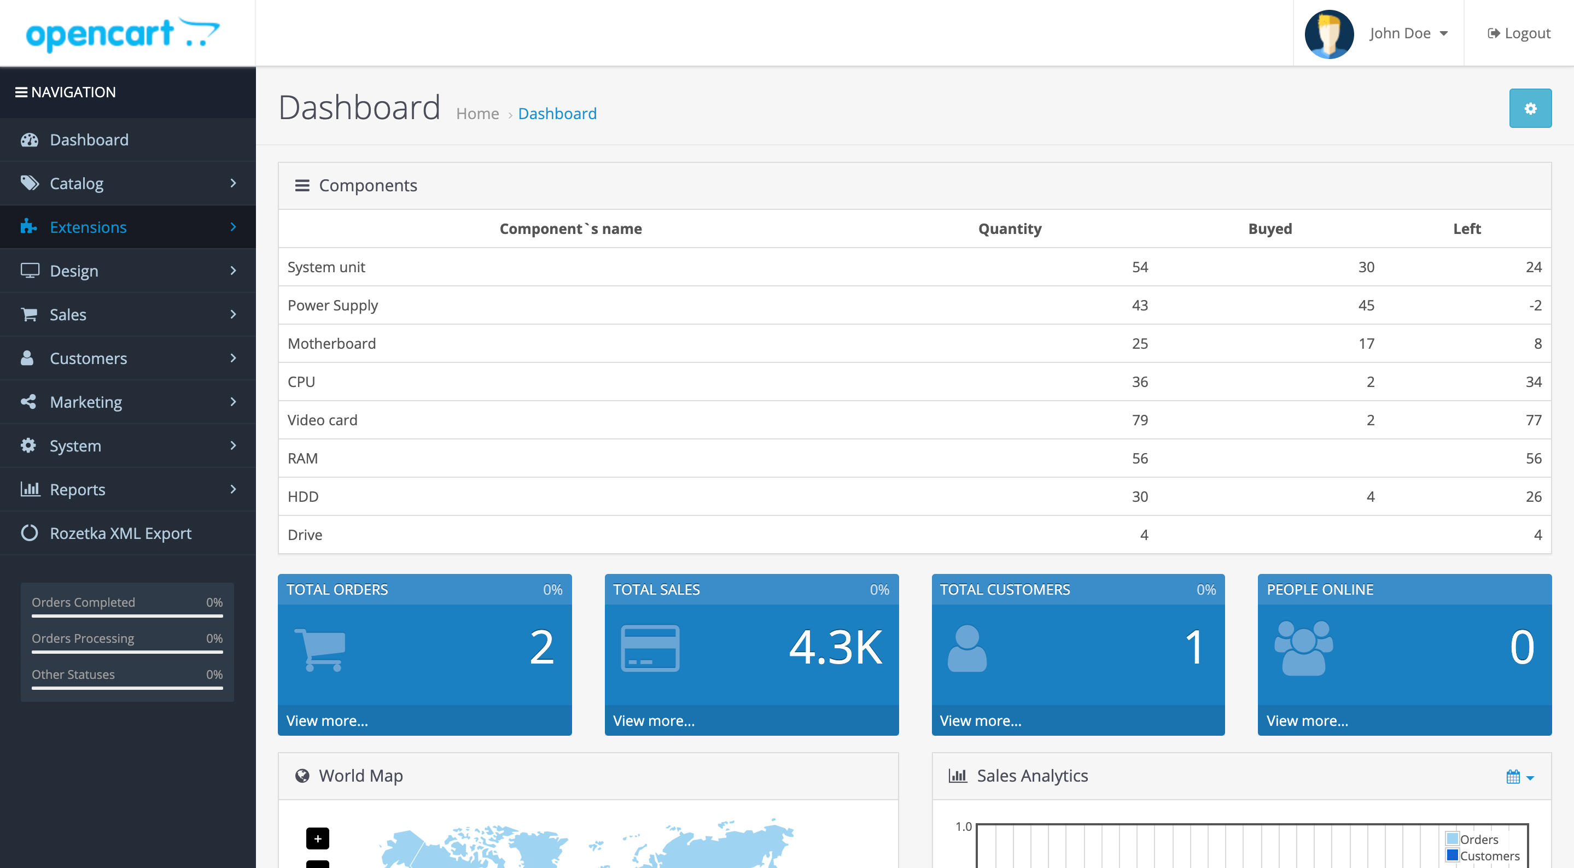The width and height of the screenshot is (1574, 868).
Task: Click the World Map globe icon
Action: [302, 775]
